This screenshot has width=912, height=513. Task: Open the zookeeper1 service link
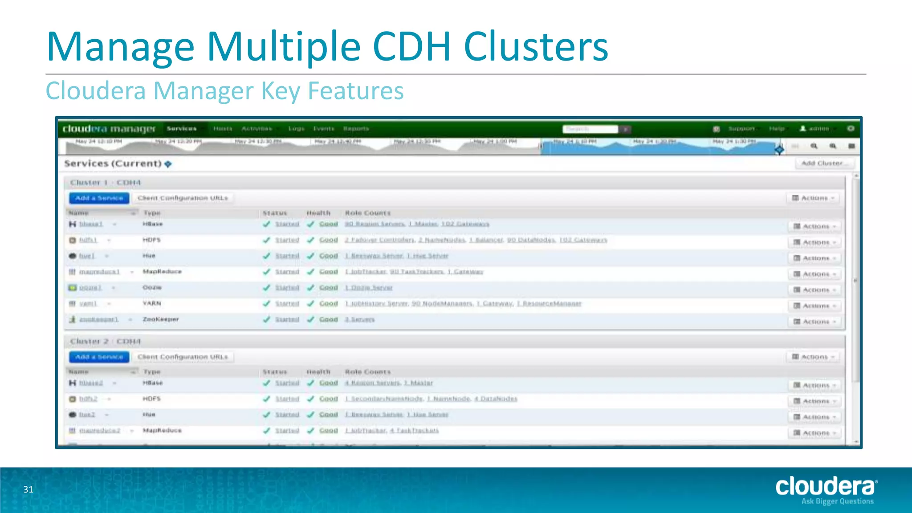(99, 319)
